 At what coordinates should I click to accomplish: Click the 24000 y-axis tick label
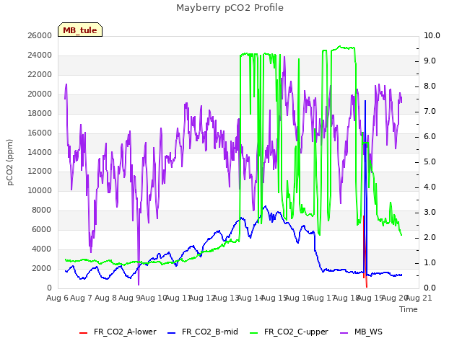[40, 56]
